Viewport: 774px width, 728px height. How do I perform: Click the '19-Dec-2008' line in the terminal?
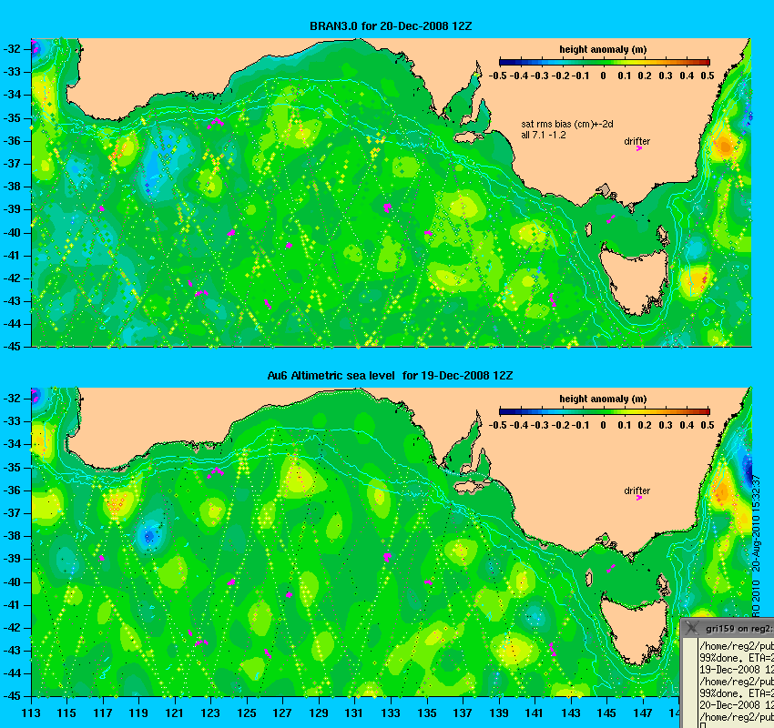[x=737, y=670]
